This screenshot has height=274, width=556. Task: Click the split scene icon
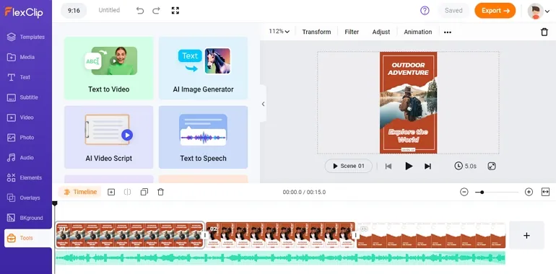click(127, 192)
